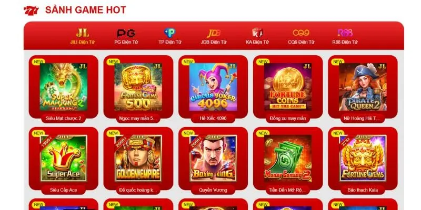This screenshot has width=421, height=210.
Task: Click the Tiền Đến Mở Rộ... label button
Action: click(288, 190)
